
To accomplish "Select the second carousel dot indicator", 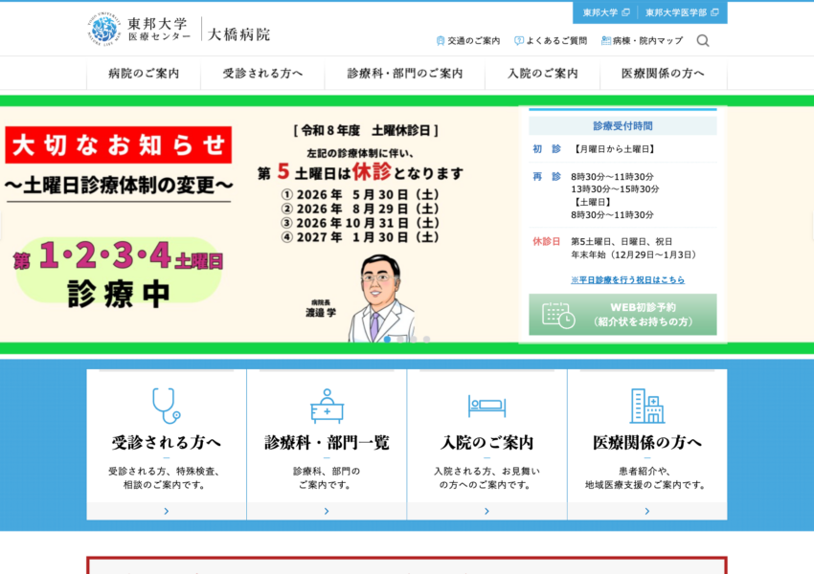I will (x=400, y=339).
